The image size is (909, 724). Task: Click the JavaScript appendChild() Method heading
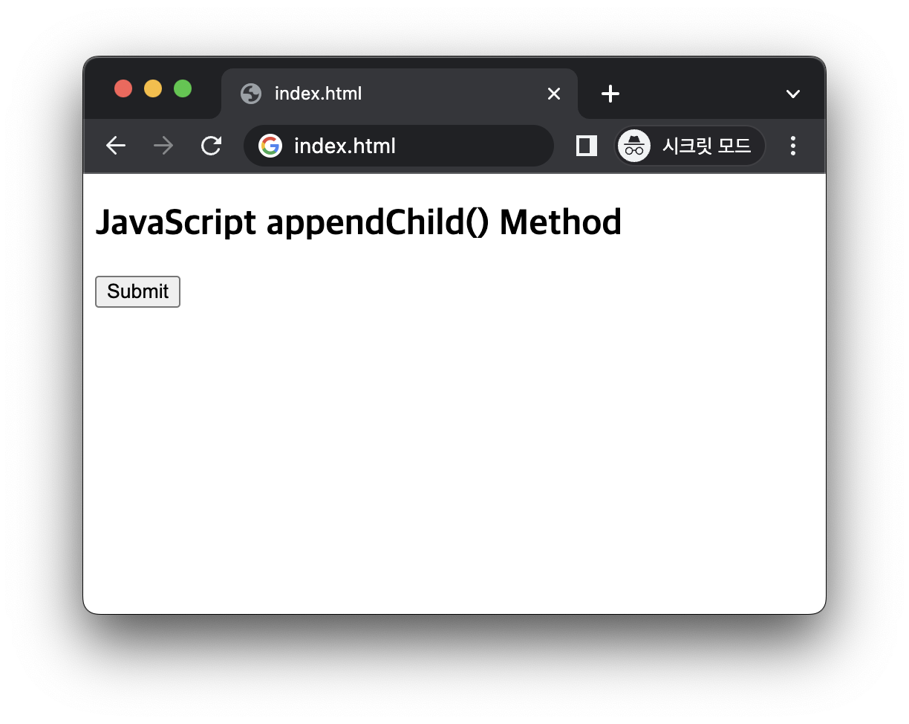coord(359,222)
